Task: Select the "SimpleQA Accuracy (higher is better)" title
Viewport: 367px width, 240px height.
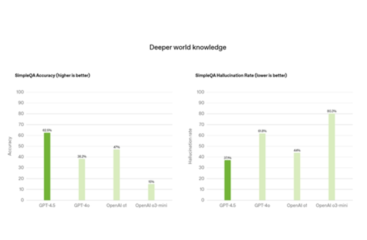Action: pos(53,76)
